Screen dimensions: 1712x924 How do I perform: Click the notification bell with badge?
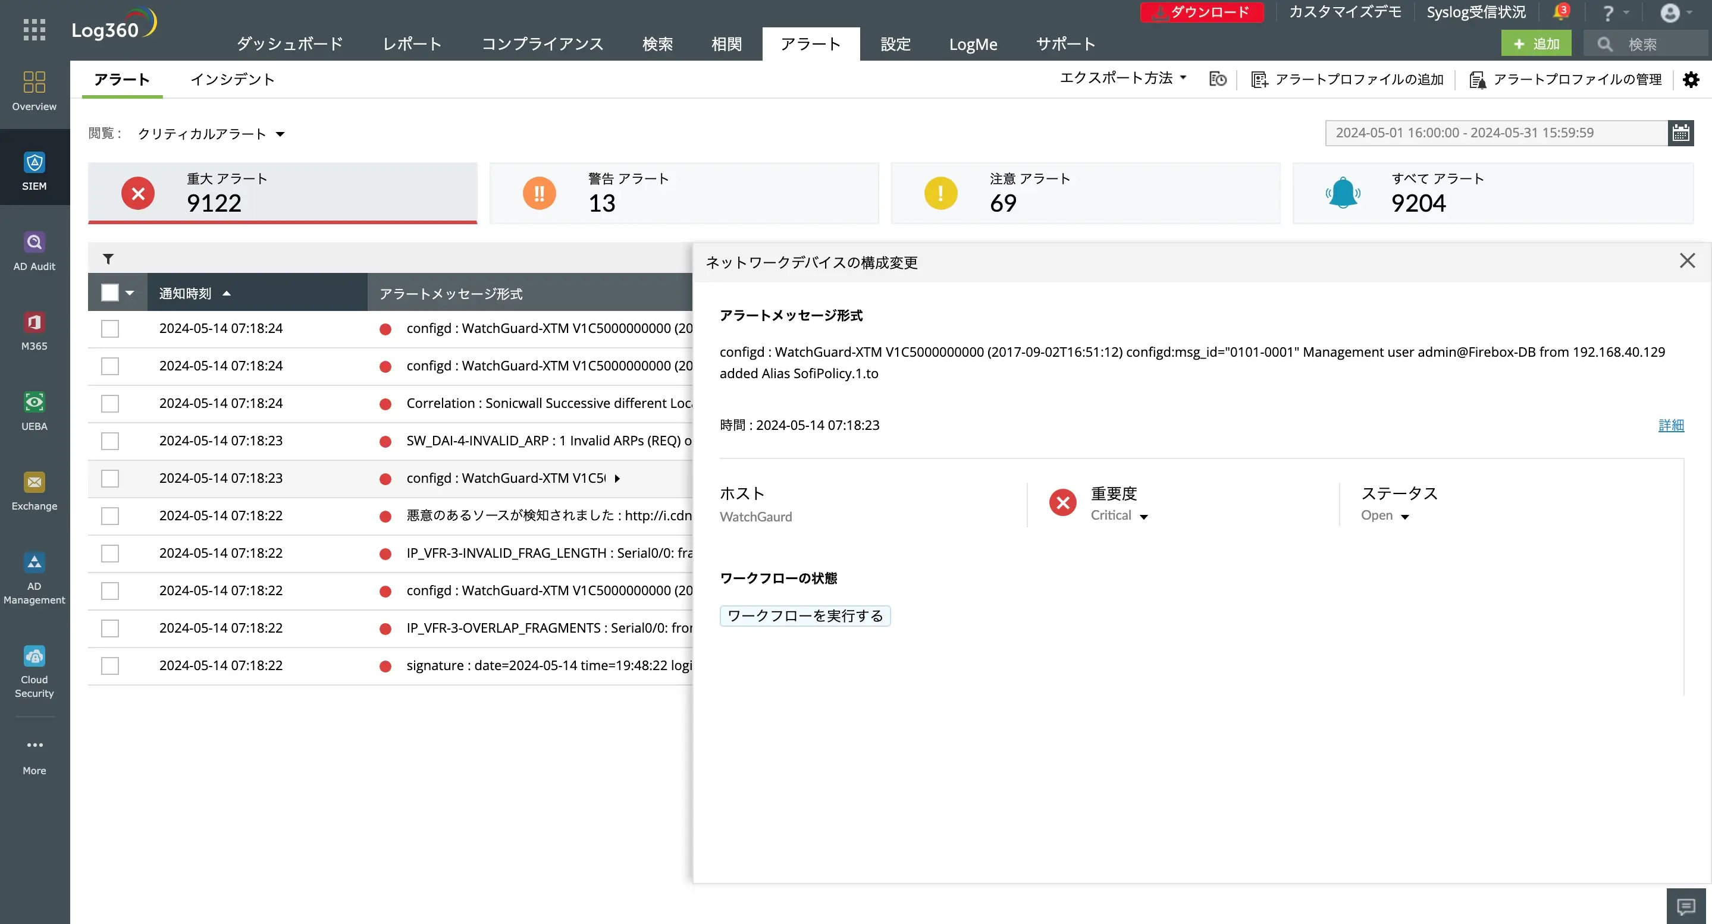coord(1560,12)
